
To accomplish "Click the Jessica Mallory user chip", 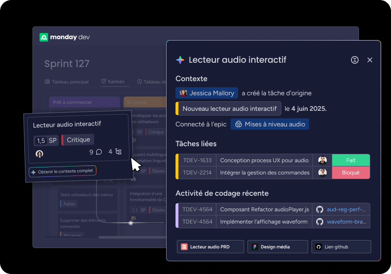I will pyautogui.click(x=207, y=93).
